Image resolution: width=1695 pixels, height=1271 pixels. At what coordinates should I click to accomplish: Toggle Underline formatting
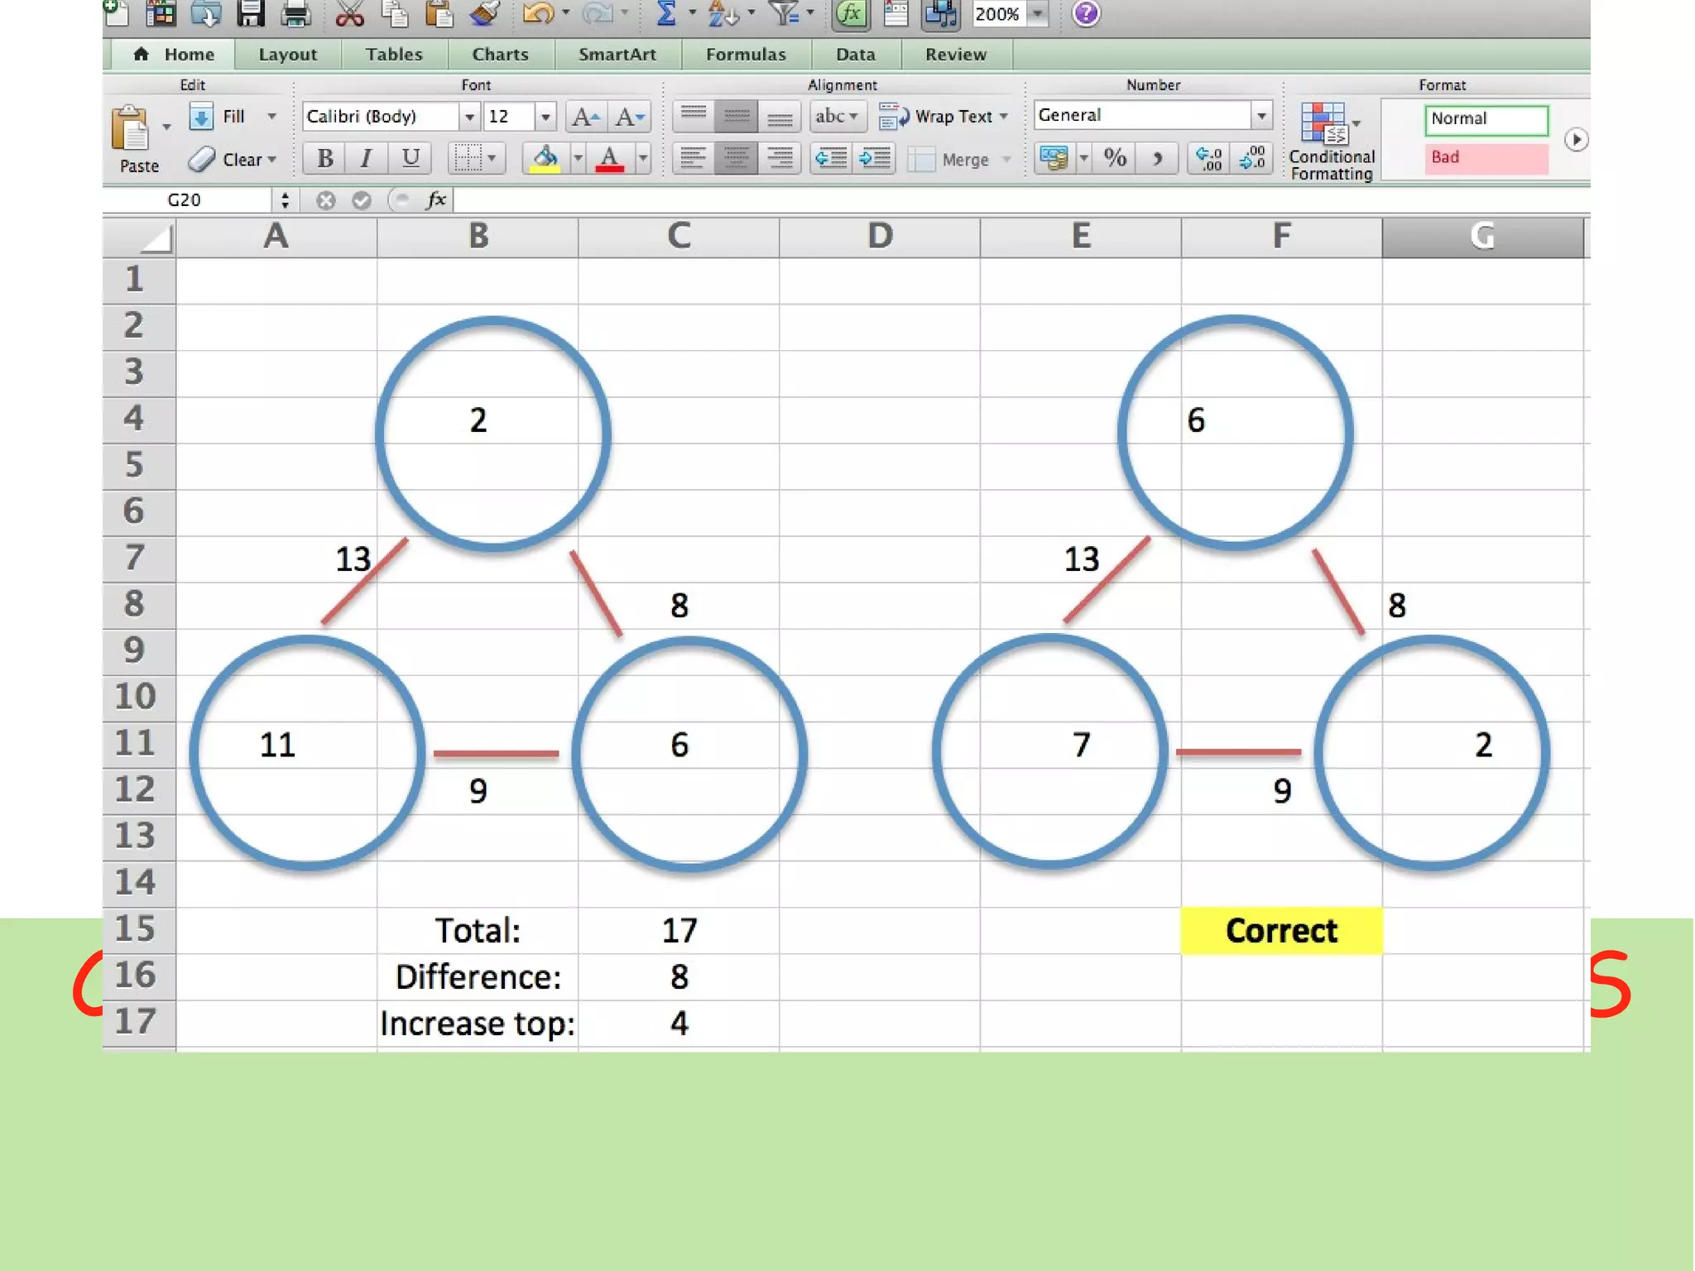click(410, 157)
